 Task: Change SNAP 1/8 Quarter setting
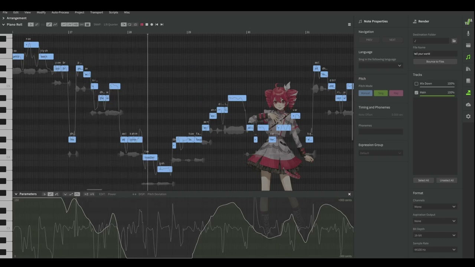click(111, 24)
